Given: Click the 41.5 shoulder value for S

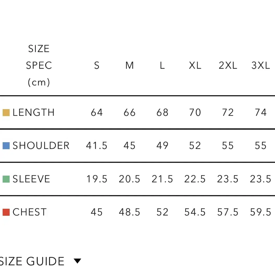Looking at the screenshot, I should pyautogui.click(x=97, y=146).
